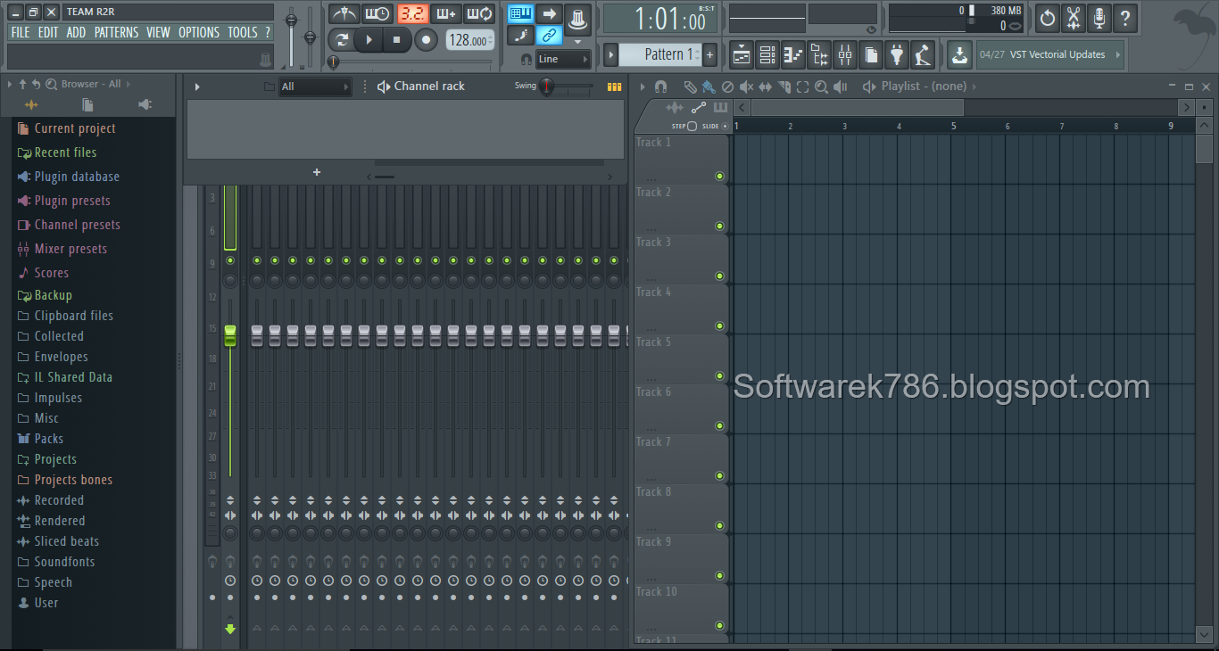Image resolution: width=1219 pixels, height=651 pixels.
Task: Open the Tempo tapper icon
Action: 923,55
